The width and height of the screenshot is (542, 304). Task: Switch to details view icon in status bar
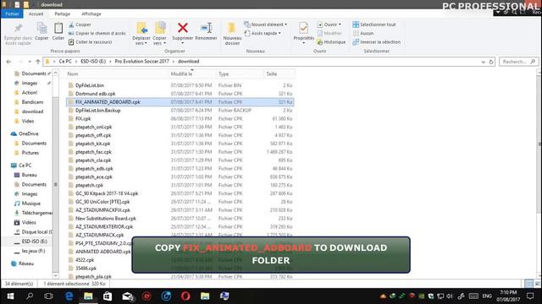528,284
